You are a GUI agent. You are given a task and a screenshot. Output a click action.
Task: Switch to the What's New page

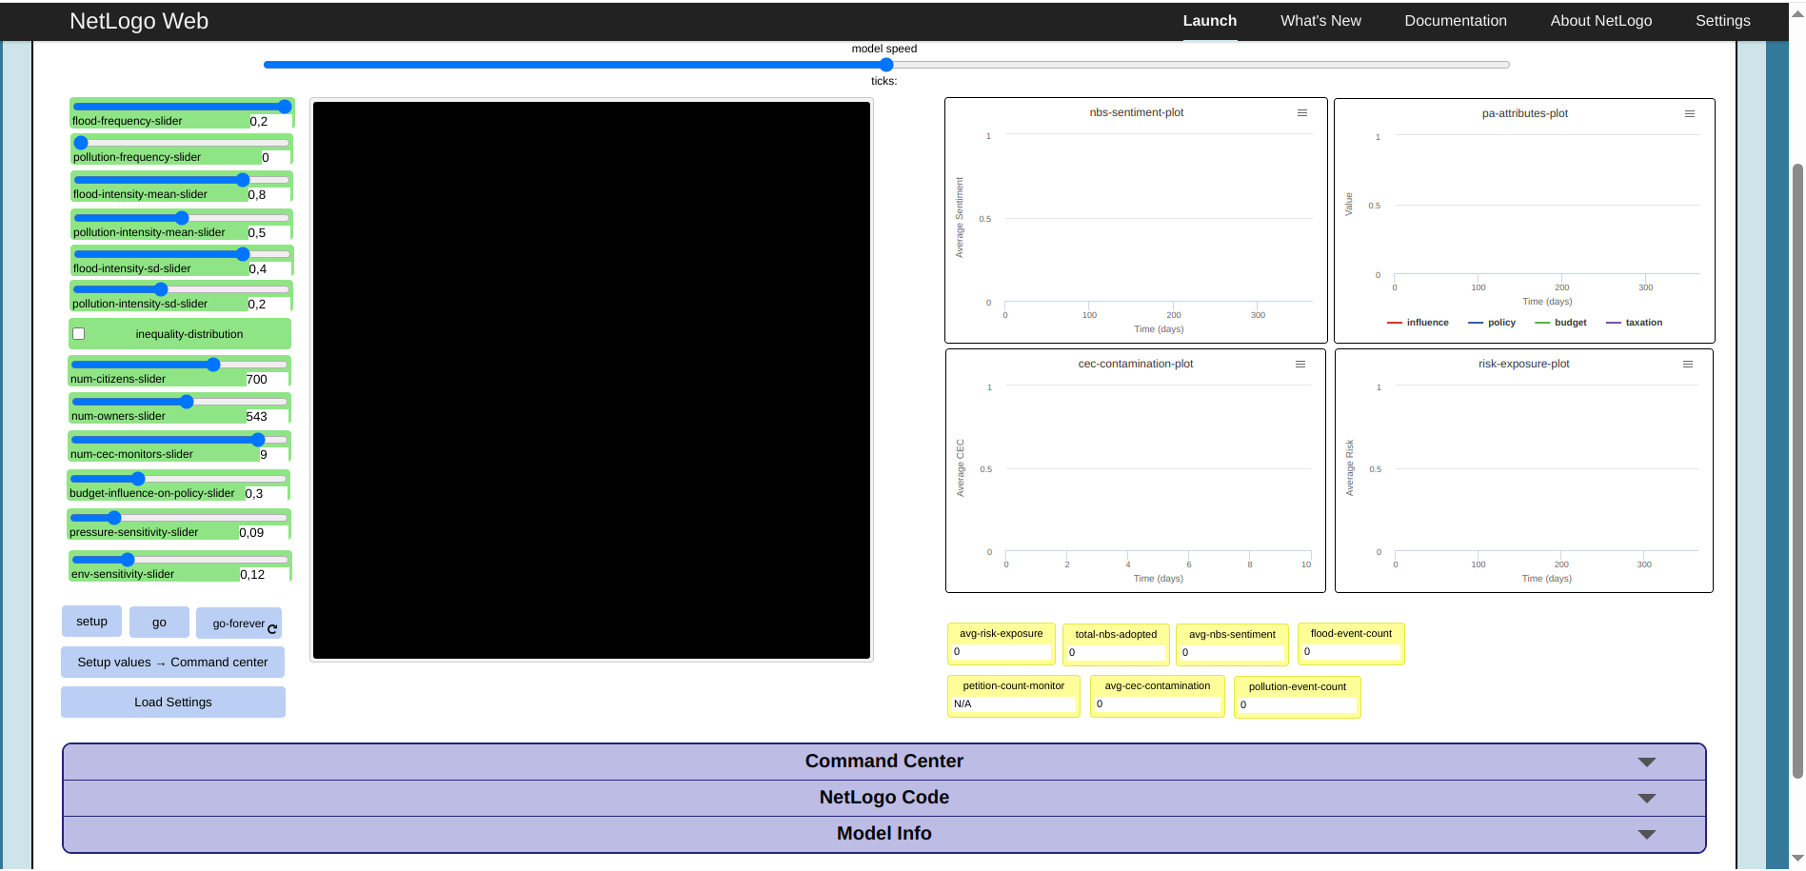tap(1320, 20)
